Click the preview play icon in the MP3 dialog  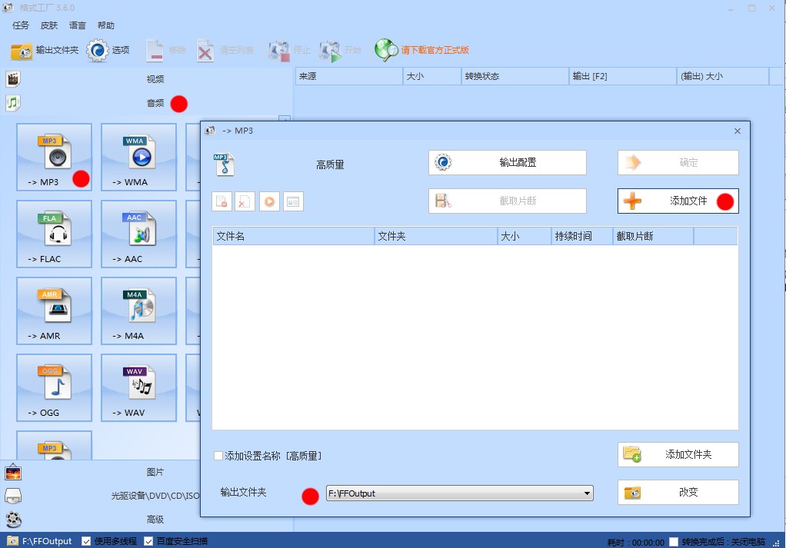click(x=269, y=201)
